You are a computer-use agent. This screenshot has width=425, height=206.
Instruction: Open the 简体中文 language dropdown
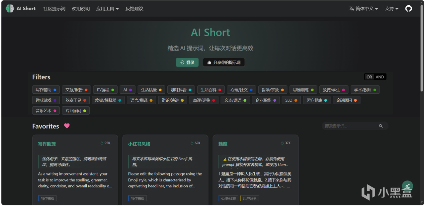click(x=364, y=9)
